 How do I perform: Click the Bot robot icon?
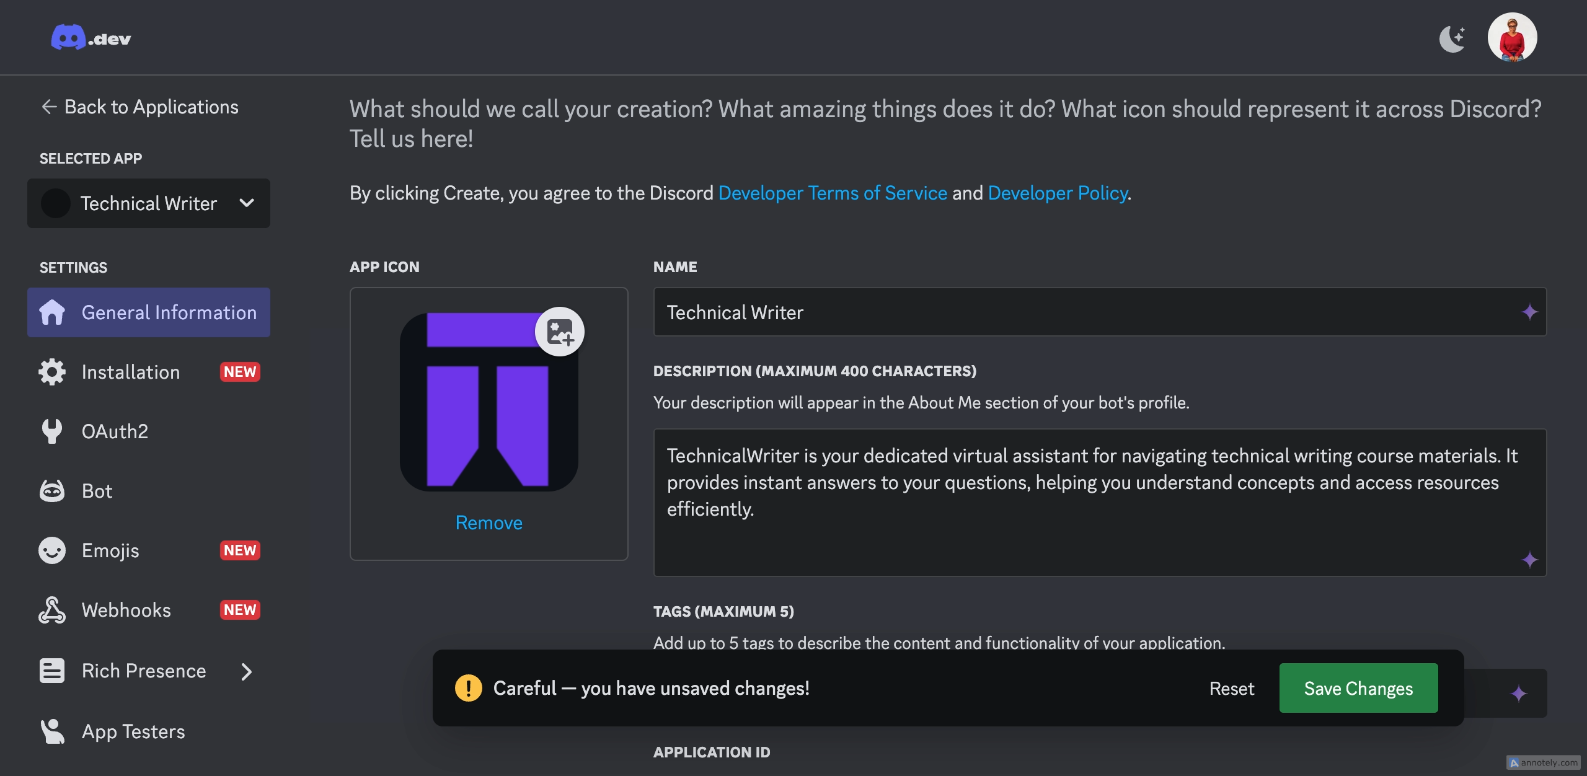pos(52,491)
